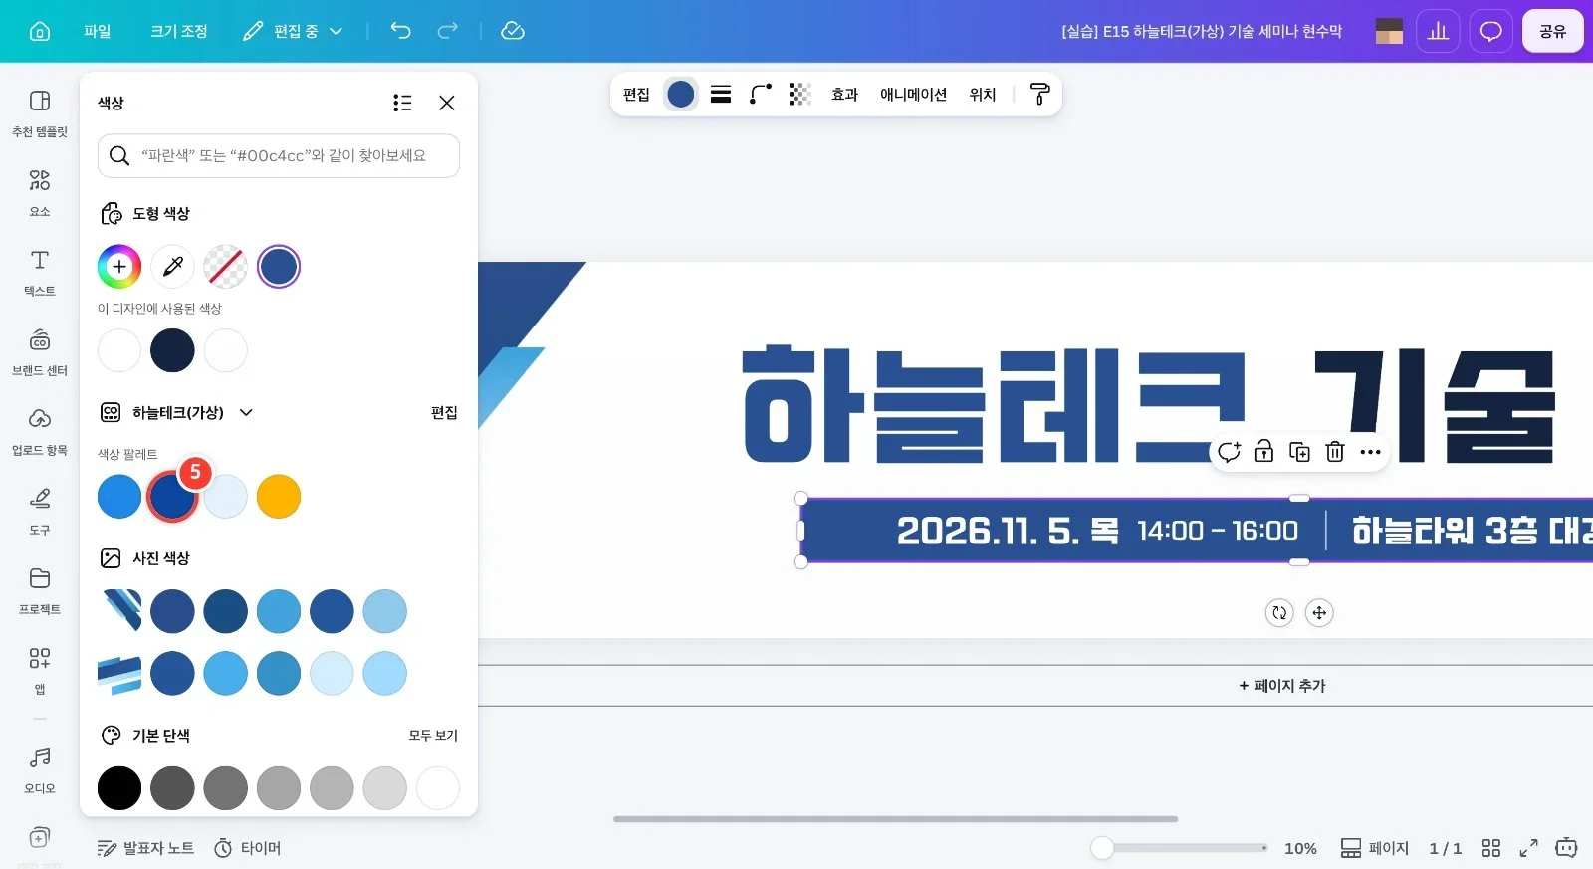Select the orange palette color swatch
Viewport: 1593px width, 869px height.
279,496
